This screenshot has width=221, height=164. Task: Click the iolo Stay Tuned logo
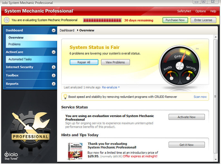coord(11,156)
